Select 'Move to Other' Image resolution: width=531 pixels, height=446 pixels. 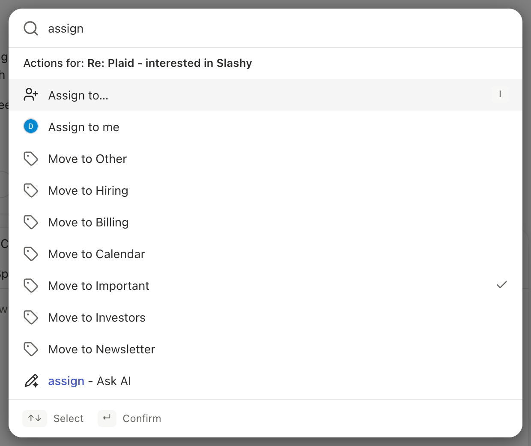point(265,158)
